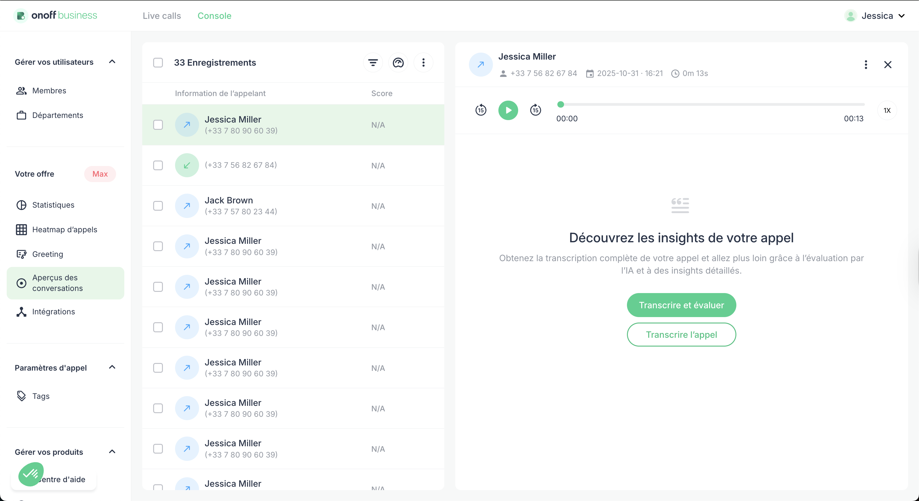Rewind the recording 15 seconds
Viewport: 919px width, 501px height.
[481, 110]
